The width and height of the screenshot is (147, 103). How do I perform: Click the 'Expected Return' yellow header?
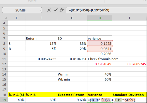tap(72, 95)
